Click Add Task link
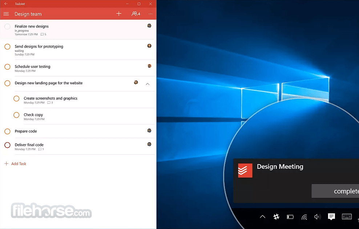 click(15, 164)
